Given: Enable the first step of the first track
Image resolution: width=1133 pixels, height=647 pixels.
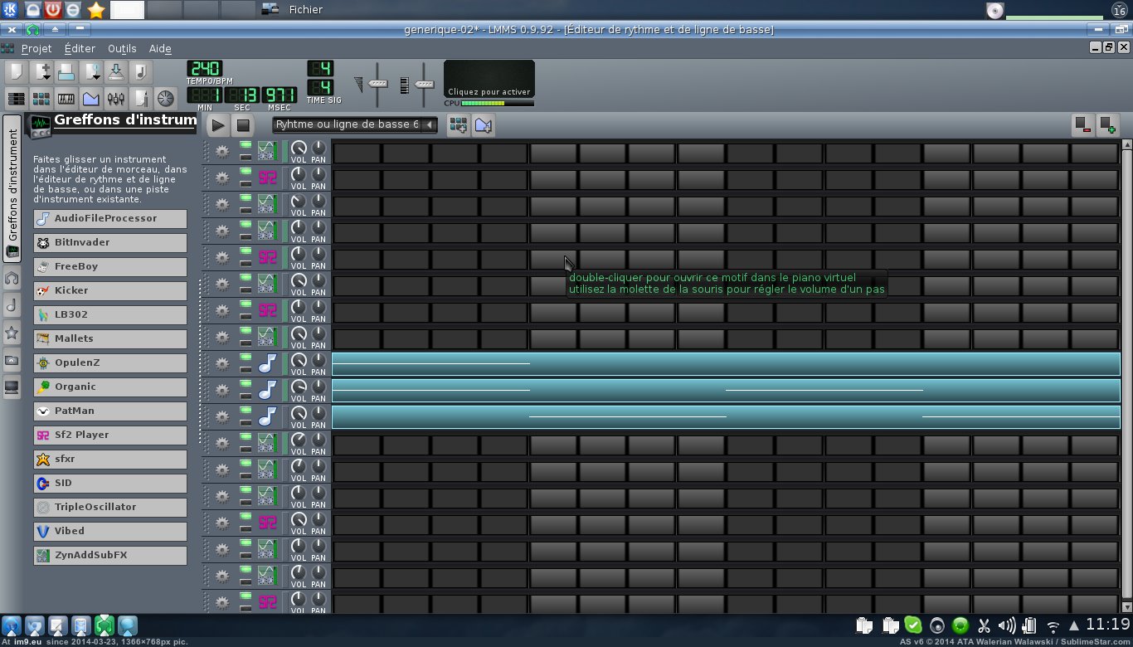Looking at the screenshot, I should click(356, 153).
